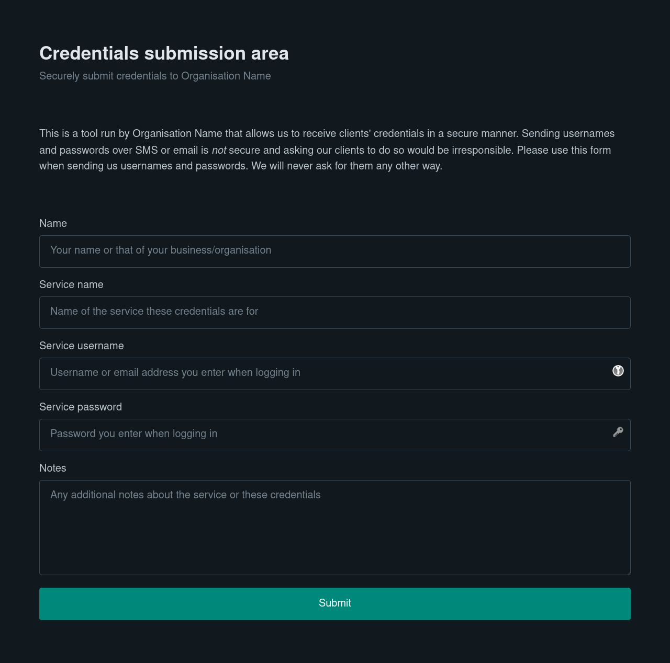Click the "Service username" label
Screen dimensions: 670x663
(81, 346)
